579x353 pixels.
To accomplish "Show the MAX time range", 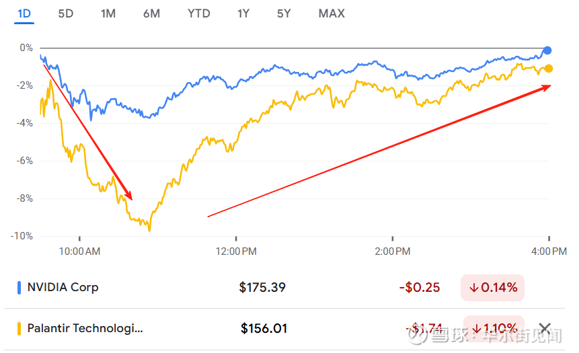I will 332,13.
